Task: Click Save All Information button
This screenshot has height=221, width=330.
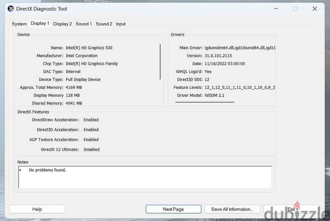Action: 232,209
